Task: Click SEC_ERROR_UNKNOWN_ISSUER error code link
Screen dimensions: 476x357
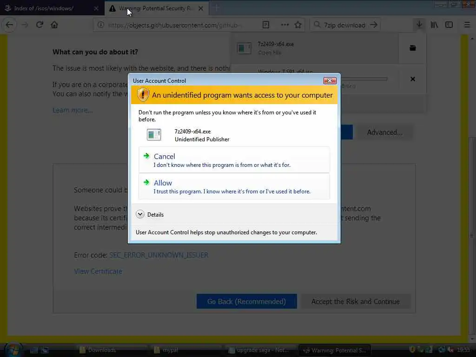Action: point(159,255)
